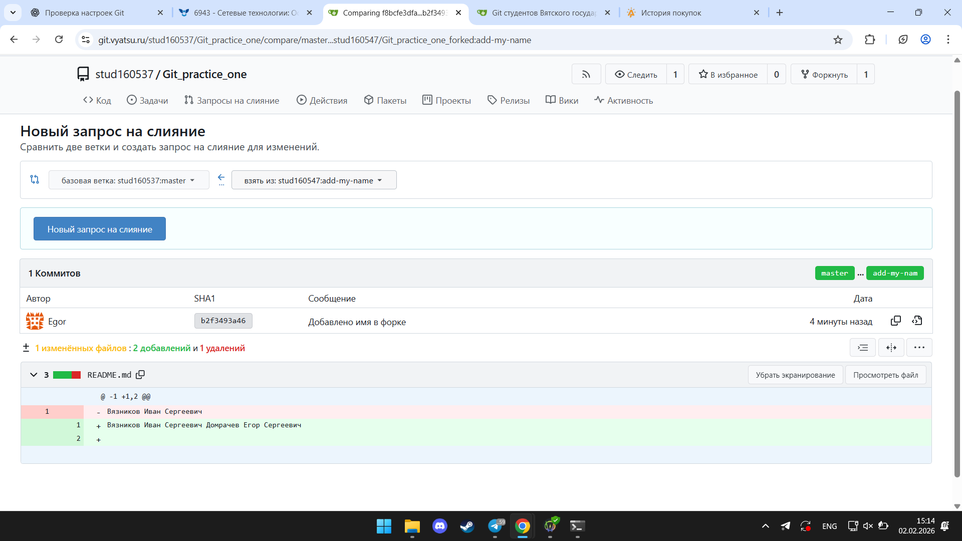Viewport: 962px width, 541px height.
Task: Copy the commit SHA icon
Action: tap(895, 321)
